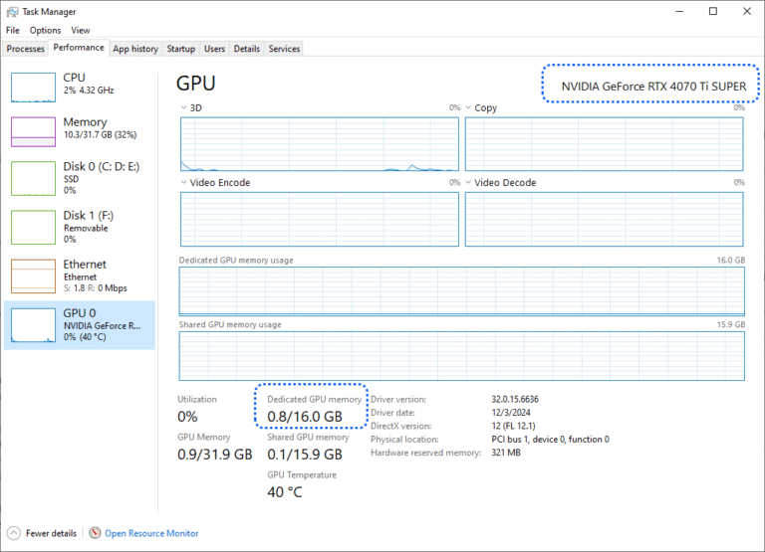Open the View menu
The width and height of the screenshot is (765, 552).
pos(81,30)
